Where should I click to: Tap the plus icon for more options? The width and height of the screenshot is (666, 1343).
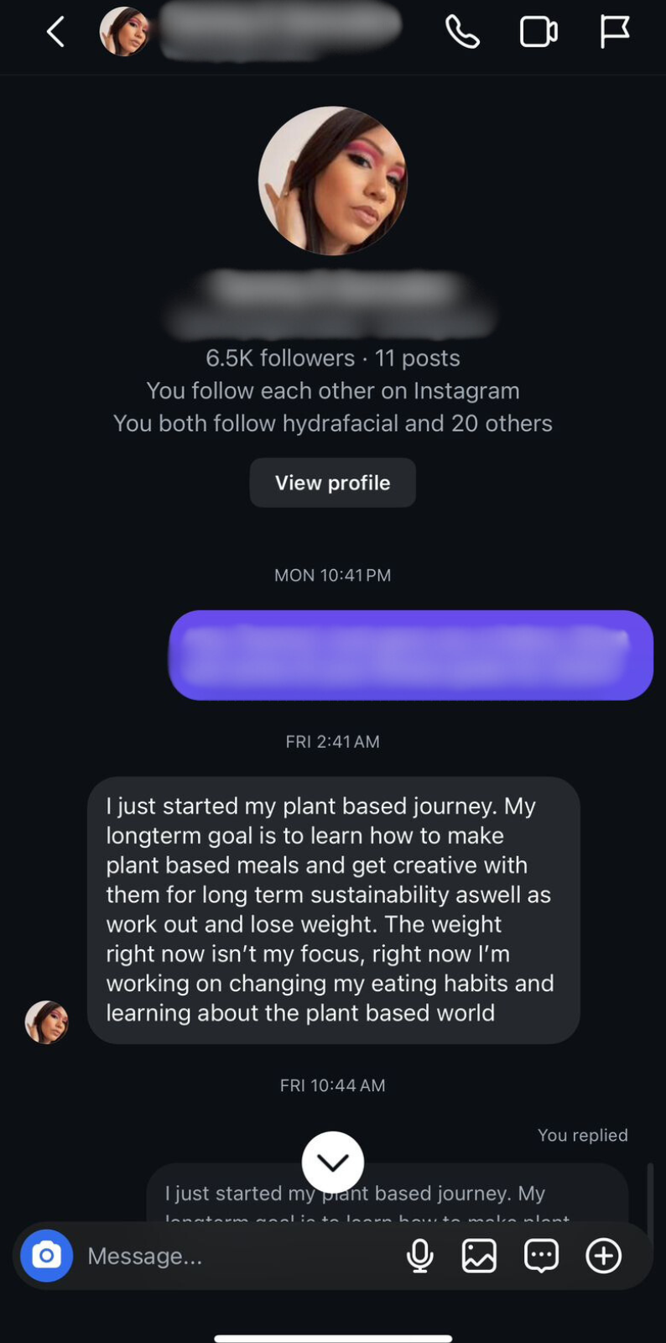pyautogui.click(x=604, y=1256)
